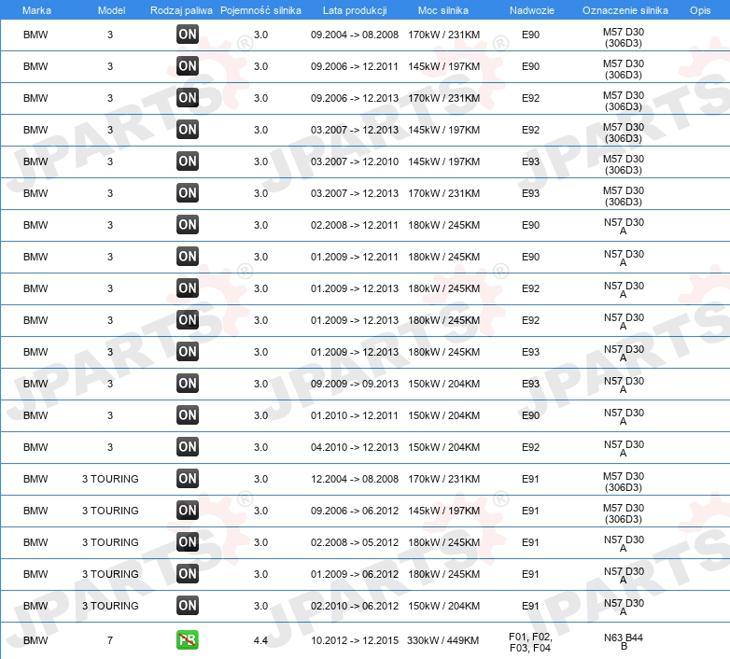Click M57 D30 (306D3) in 09.2004 -> 08.2008 row
730x659 pixels.
(624, 37)
